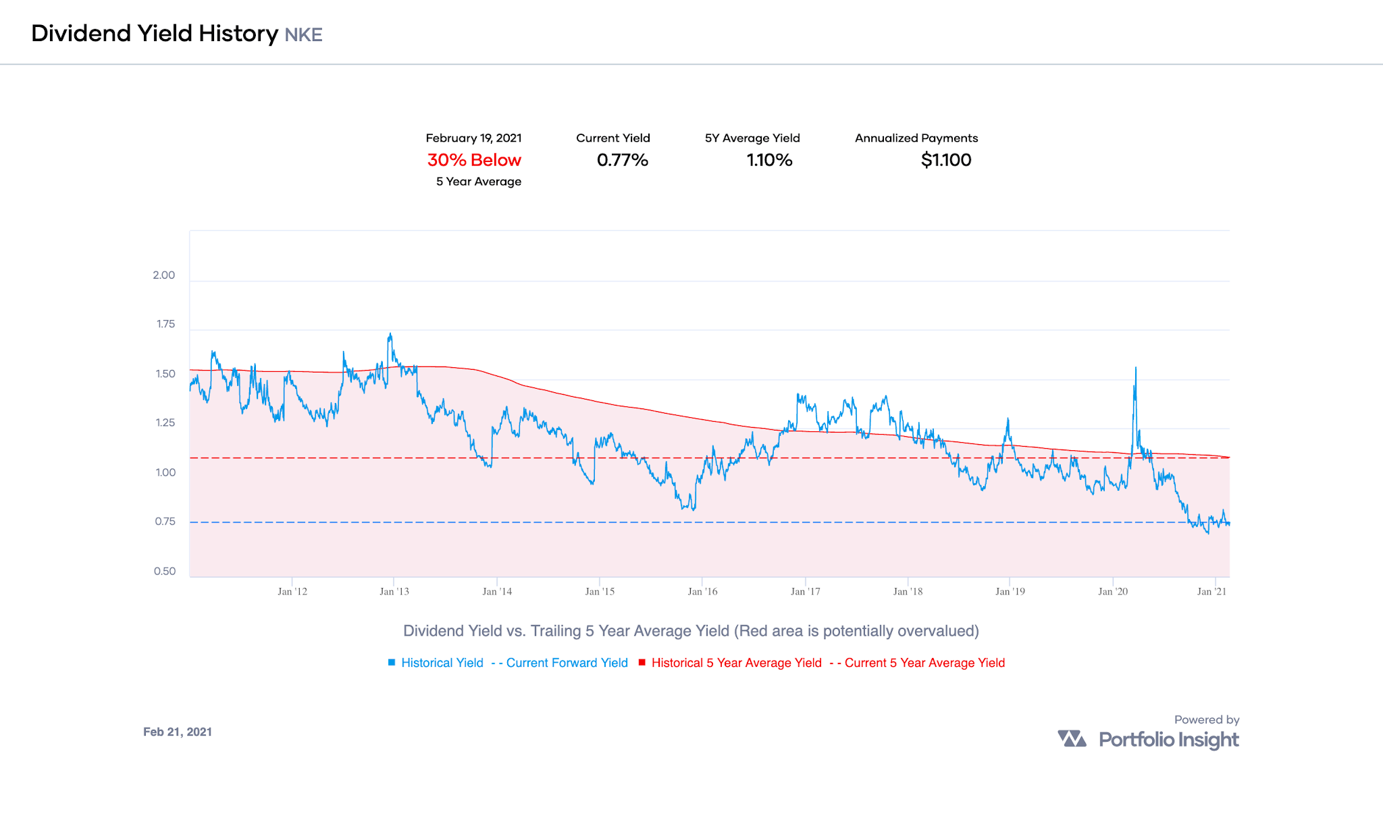Image resolution: width=1383 pixels, height=814 pixels.
Task: Click the chart subtitle about trailing average yield
Action: (691, 631)
